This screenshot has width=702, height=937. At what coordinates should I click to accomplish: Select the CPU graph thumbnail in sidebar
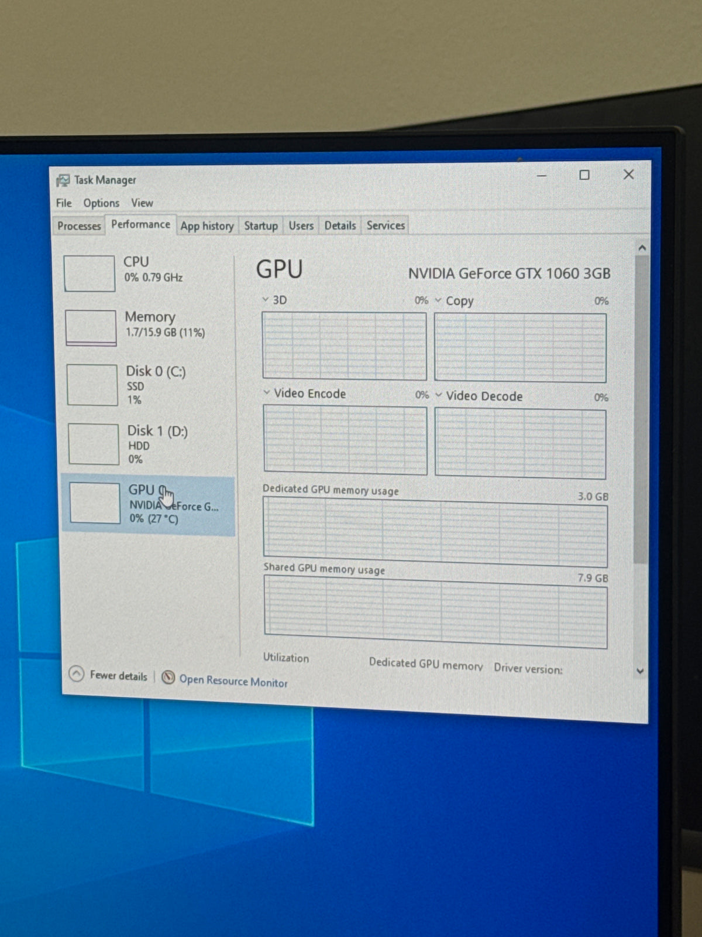pos(90,273)
